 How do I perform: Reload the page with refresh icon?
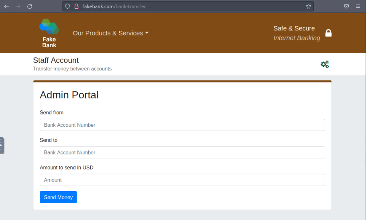tap(30, 6)
